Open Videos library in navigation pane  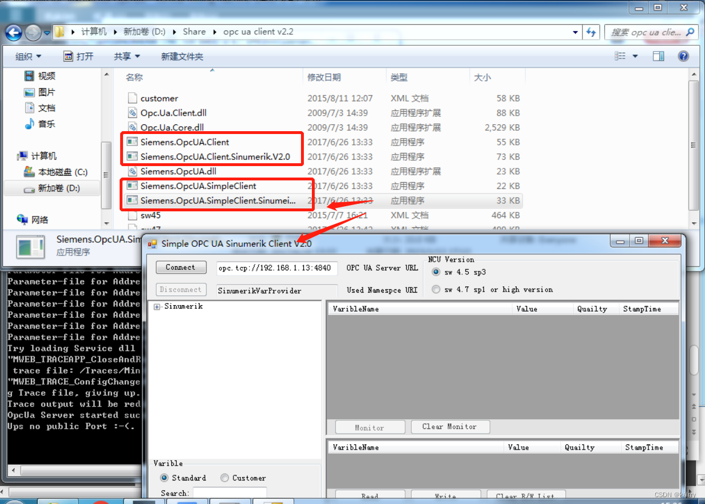(x=39, y=76)
